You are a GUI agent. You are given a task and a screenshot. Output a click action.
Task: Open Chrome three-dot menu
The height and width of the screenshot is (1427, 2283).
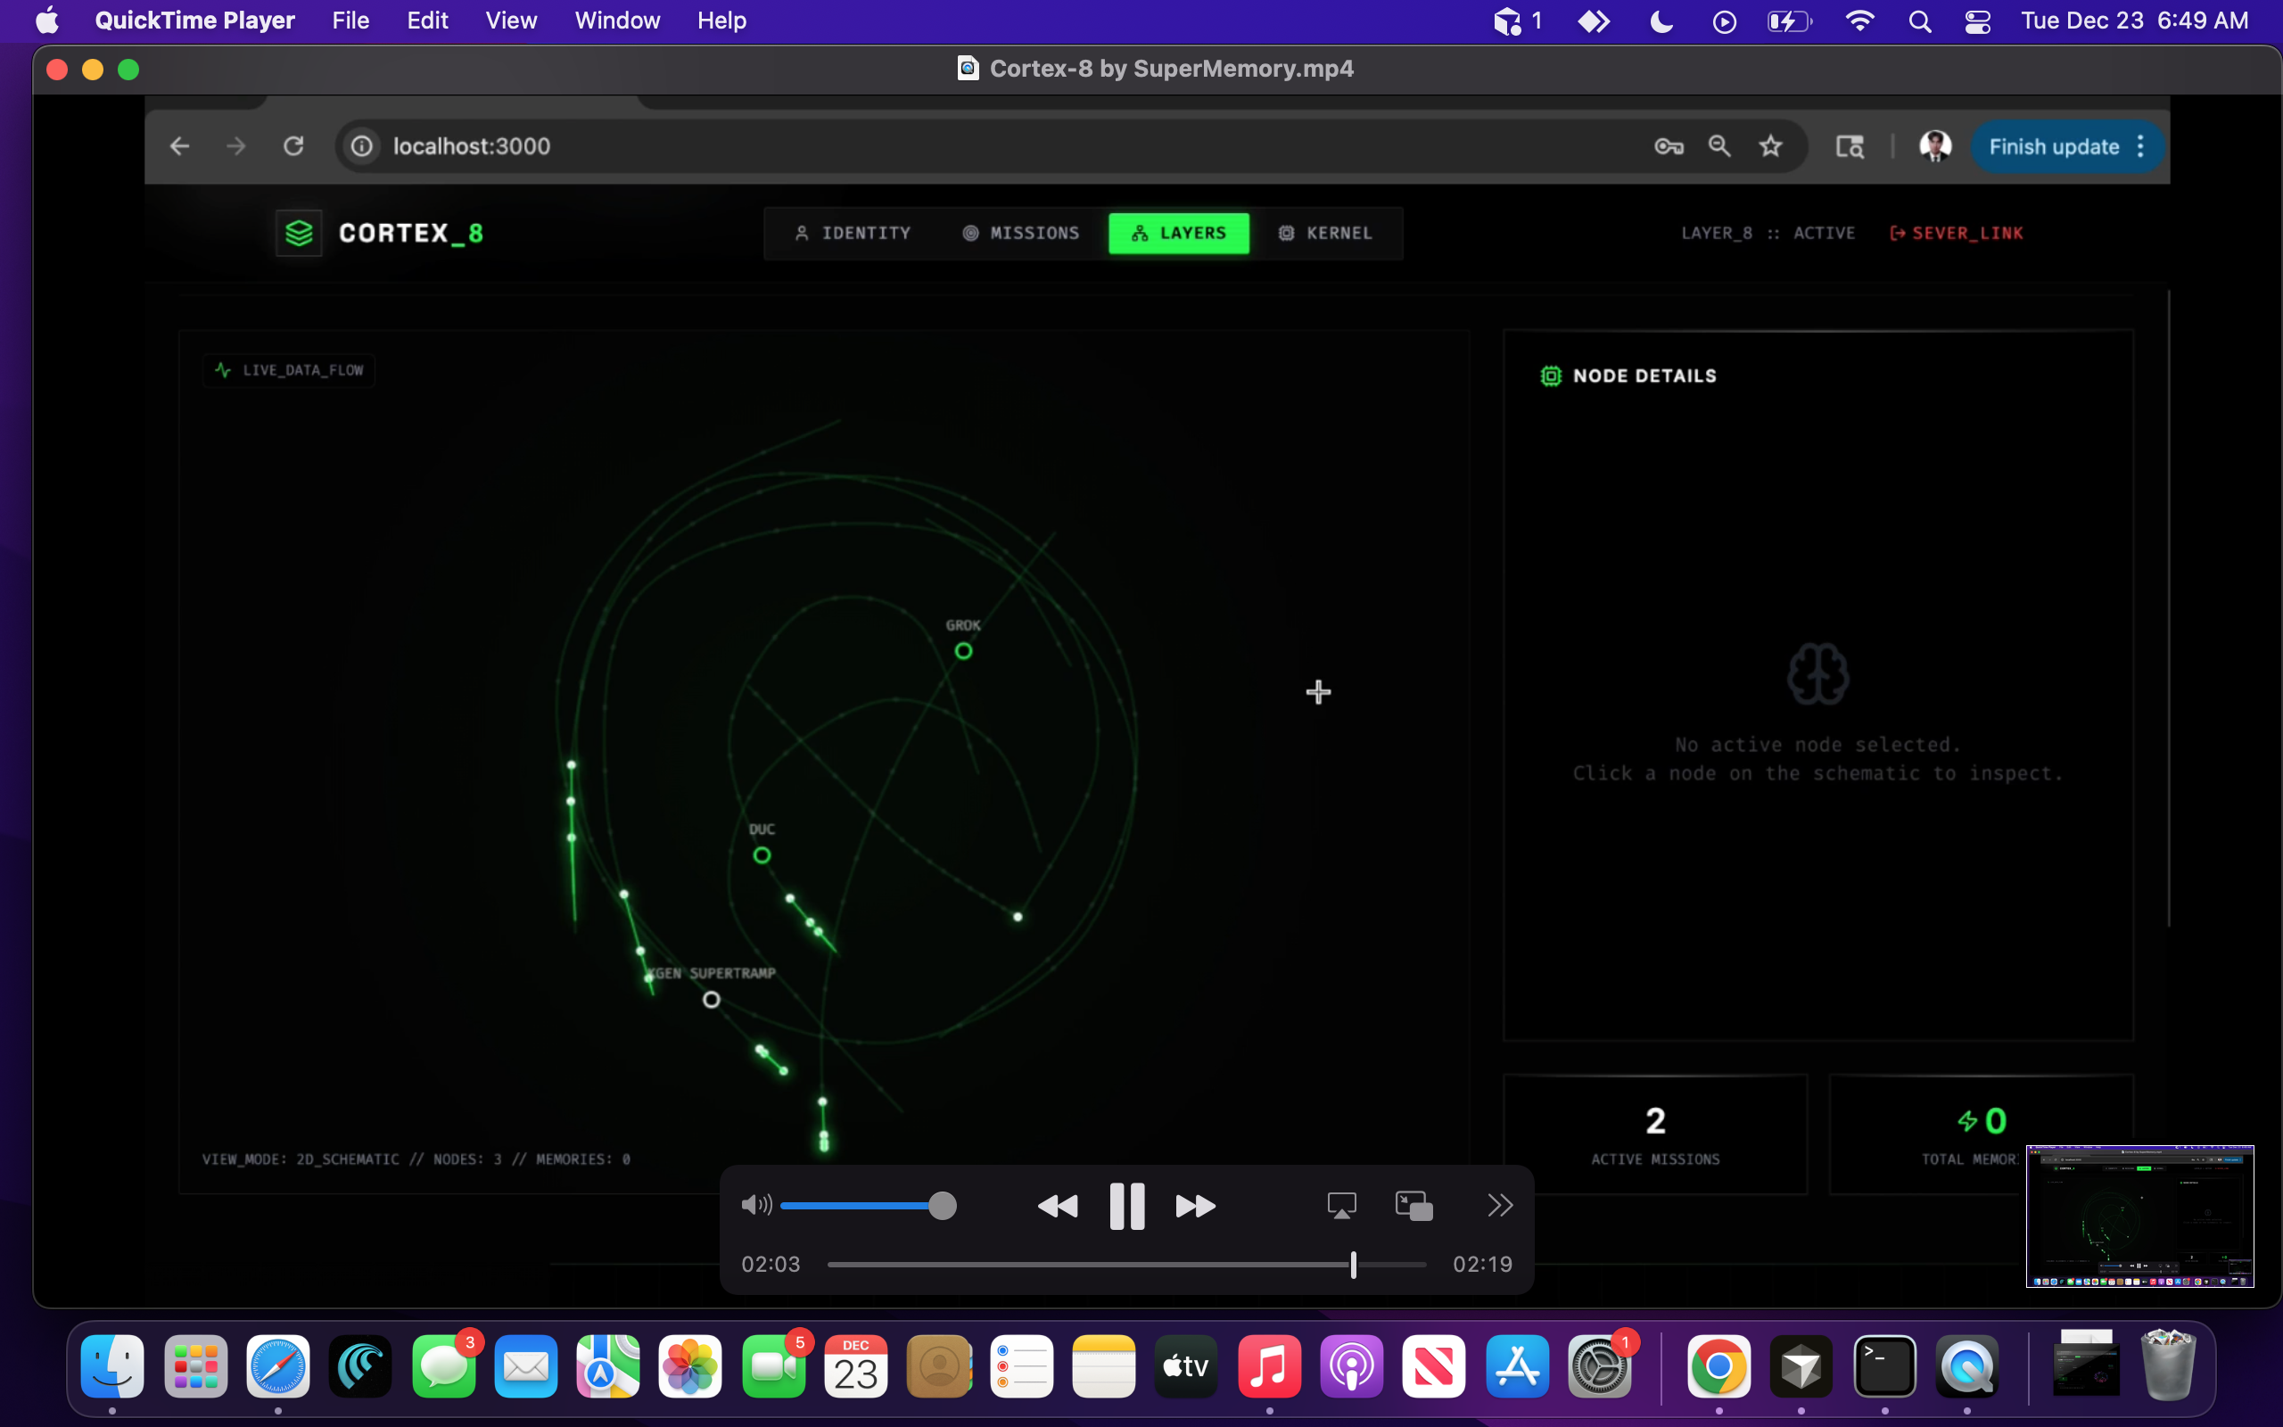click(x=2140, y=146)
